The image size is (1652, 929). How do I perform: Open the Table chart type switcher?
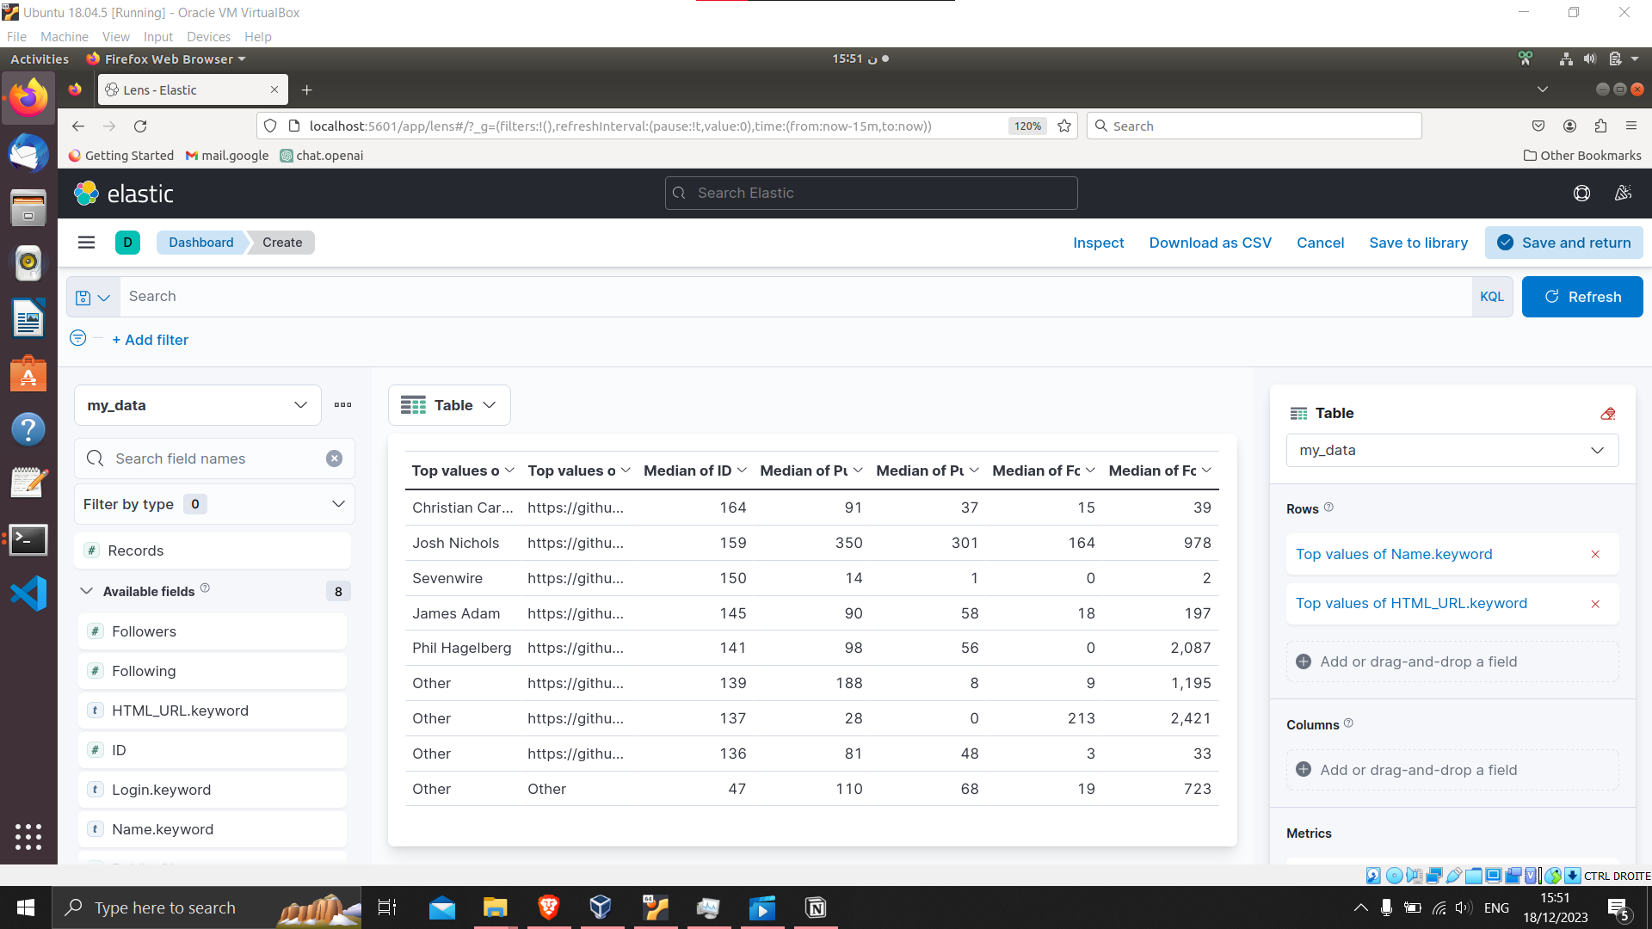tap(449, 405)
